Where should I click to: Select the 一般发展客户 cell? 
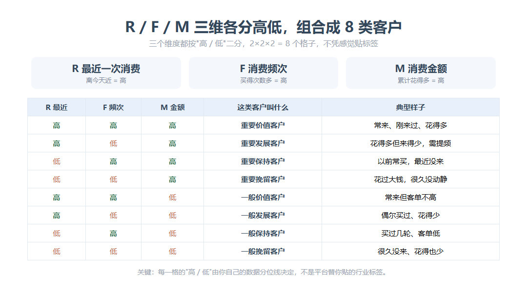tap(263, 215)
